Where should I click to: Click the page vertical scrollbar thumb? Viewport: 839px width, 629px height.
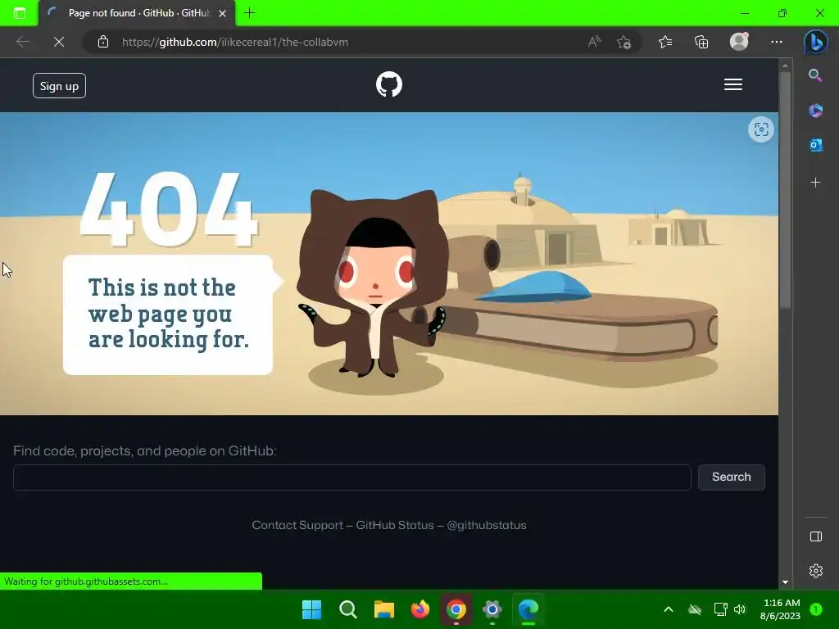tap(785, 190)
